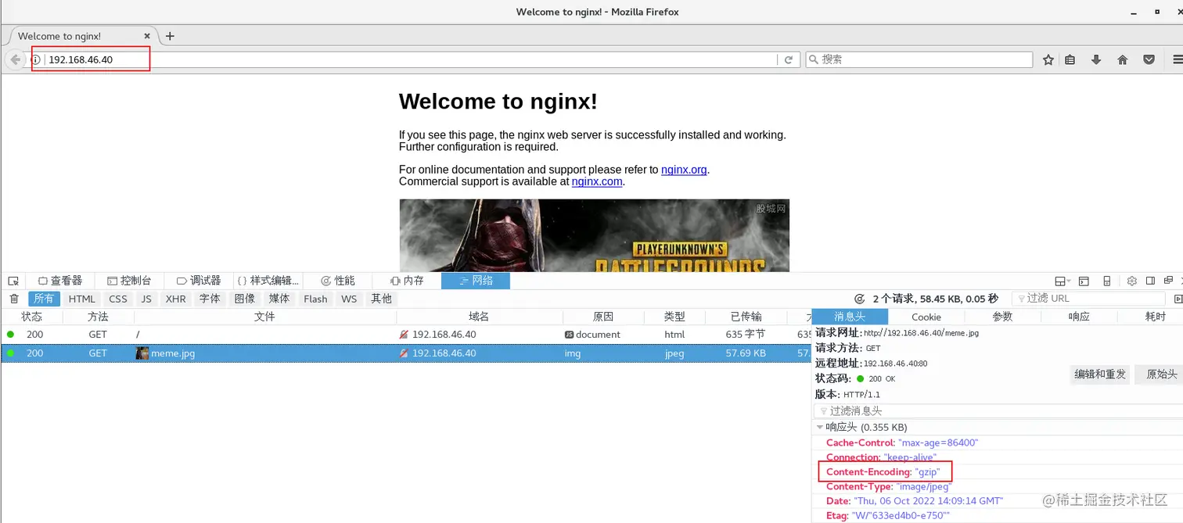The width and height of the screenshot is (1183, 523).
Task: Switch to the 控制台 console tab
Action: click(130, 280)
